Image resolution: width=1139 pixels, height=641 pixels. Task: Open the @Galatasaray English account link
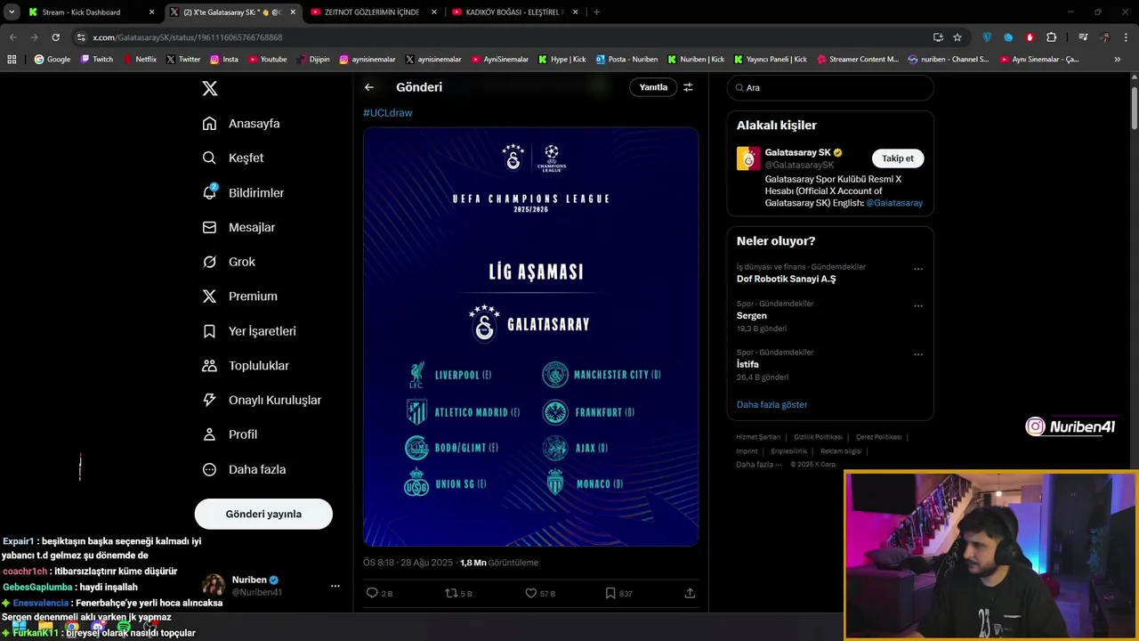tap(894, 203)
